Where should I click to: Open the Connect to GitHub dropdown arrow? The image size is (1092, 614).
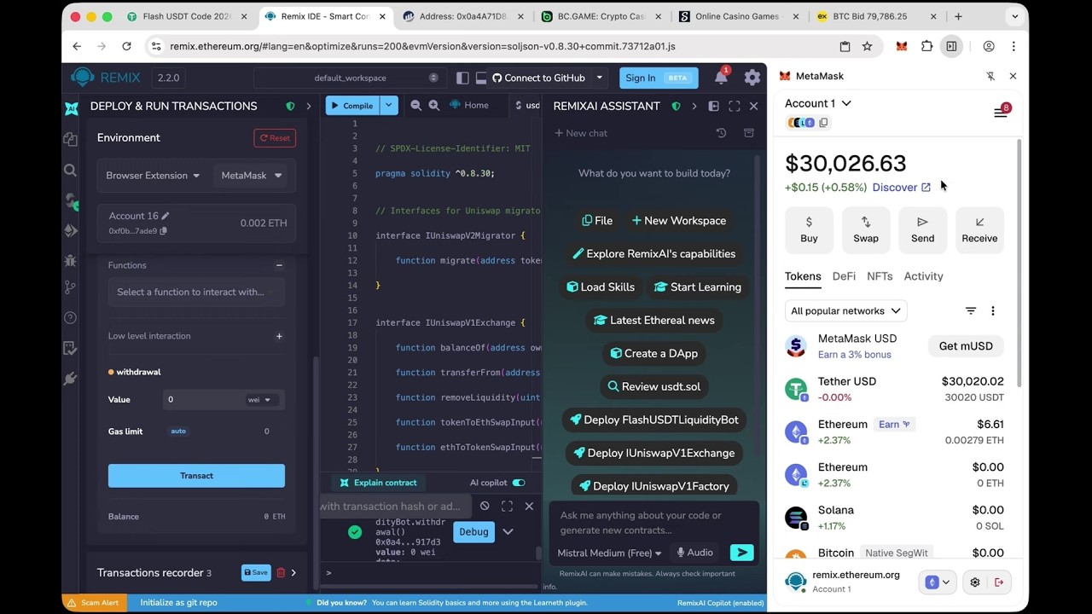599,78
